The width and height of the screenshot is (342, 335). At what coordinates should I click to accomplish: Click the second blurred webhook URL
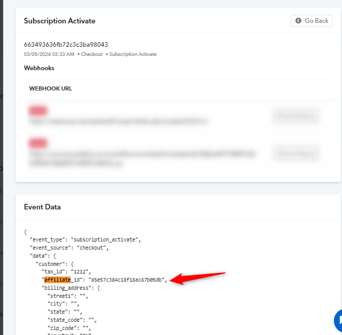pos(142,159)
